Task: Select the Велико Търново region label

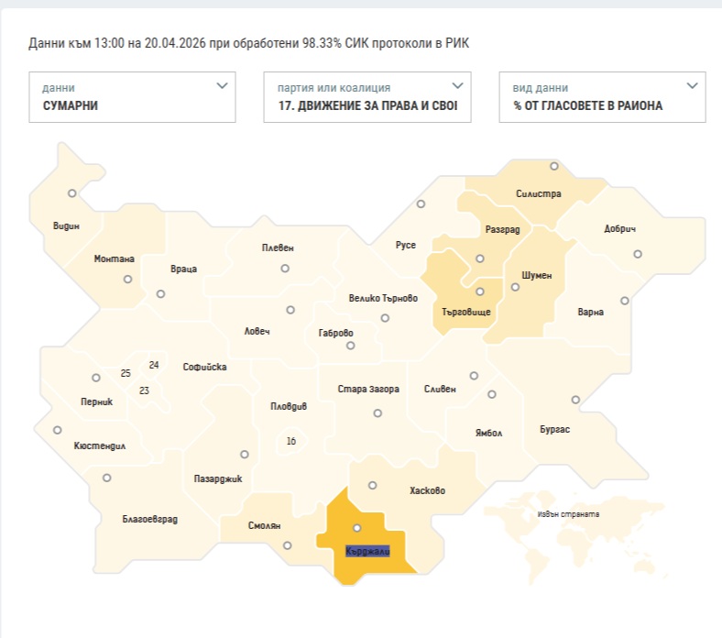Action: pos(383,299)
